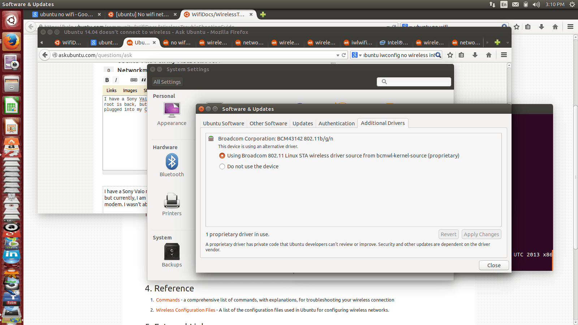
Task: Open 'ubuntu no wifi - Goo...' tab in back Firefox
Action: [x=66, y=14]
